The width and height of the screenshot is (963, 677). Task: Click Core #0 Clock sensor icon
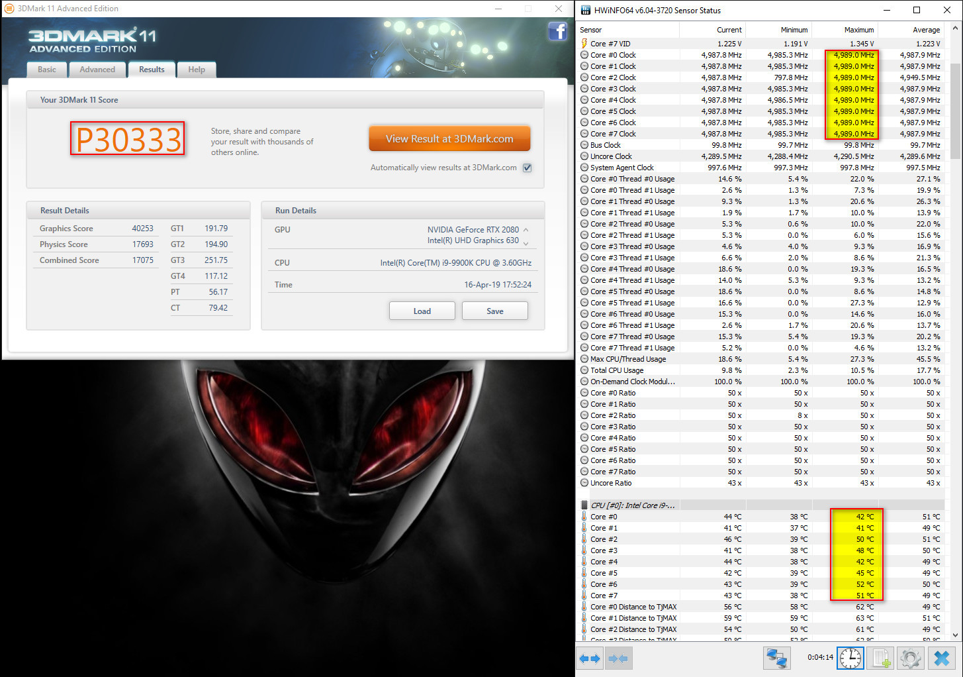[x=584, y=55]
